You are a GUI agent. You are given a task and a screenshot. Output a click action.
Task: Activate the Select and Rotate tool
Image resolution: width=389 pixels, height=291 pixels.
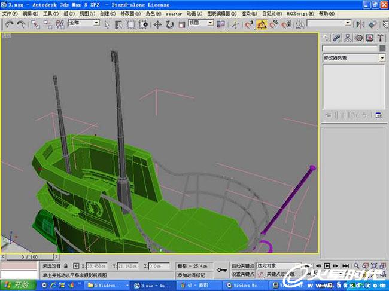[169, 24]
